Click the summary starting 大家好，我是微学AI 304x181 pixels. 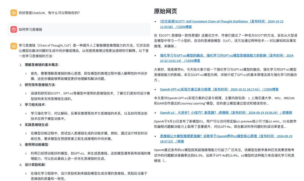point(225,75)
